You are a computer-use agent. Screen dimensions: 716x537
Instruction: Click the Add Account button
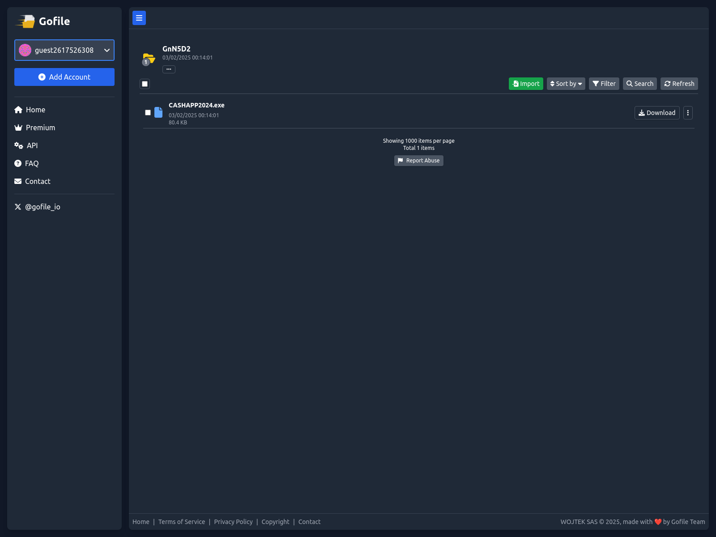click(x=64, y=77)
